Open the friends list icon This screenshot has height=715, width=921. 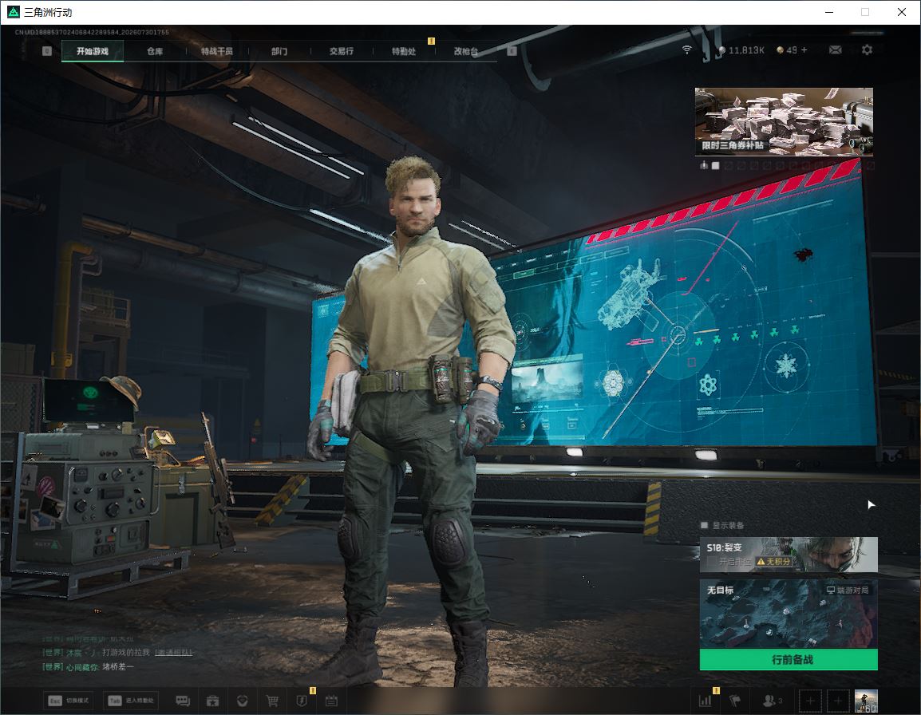(x=771, y=701)
